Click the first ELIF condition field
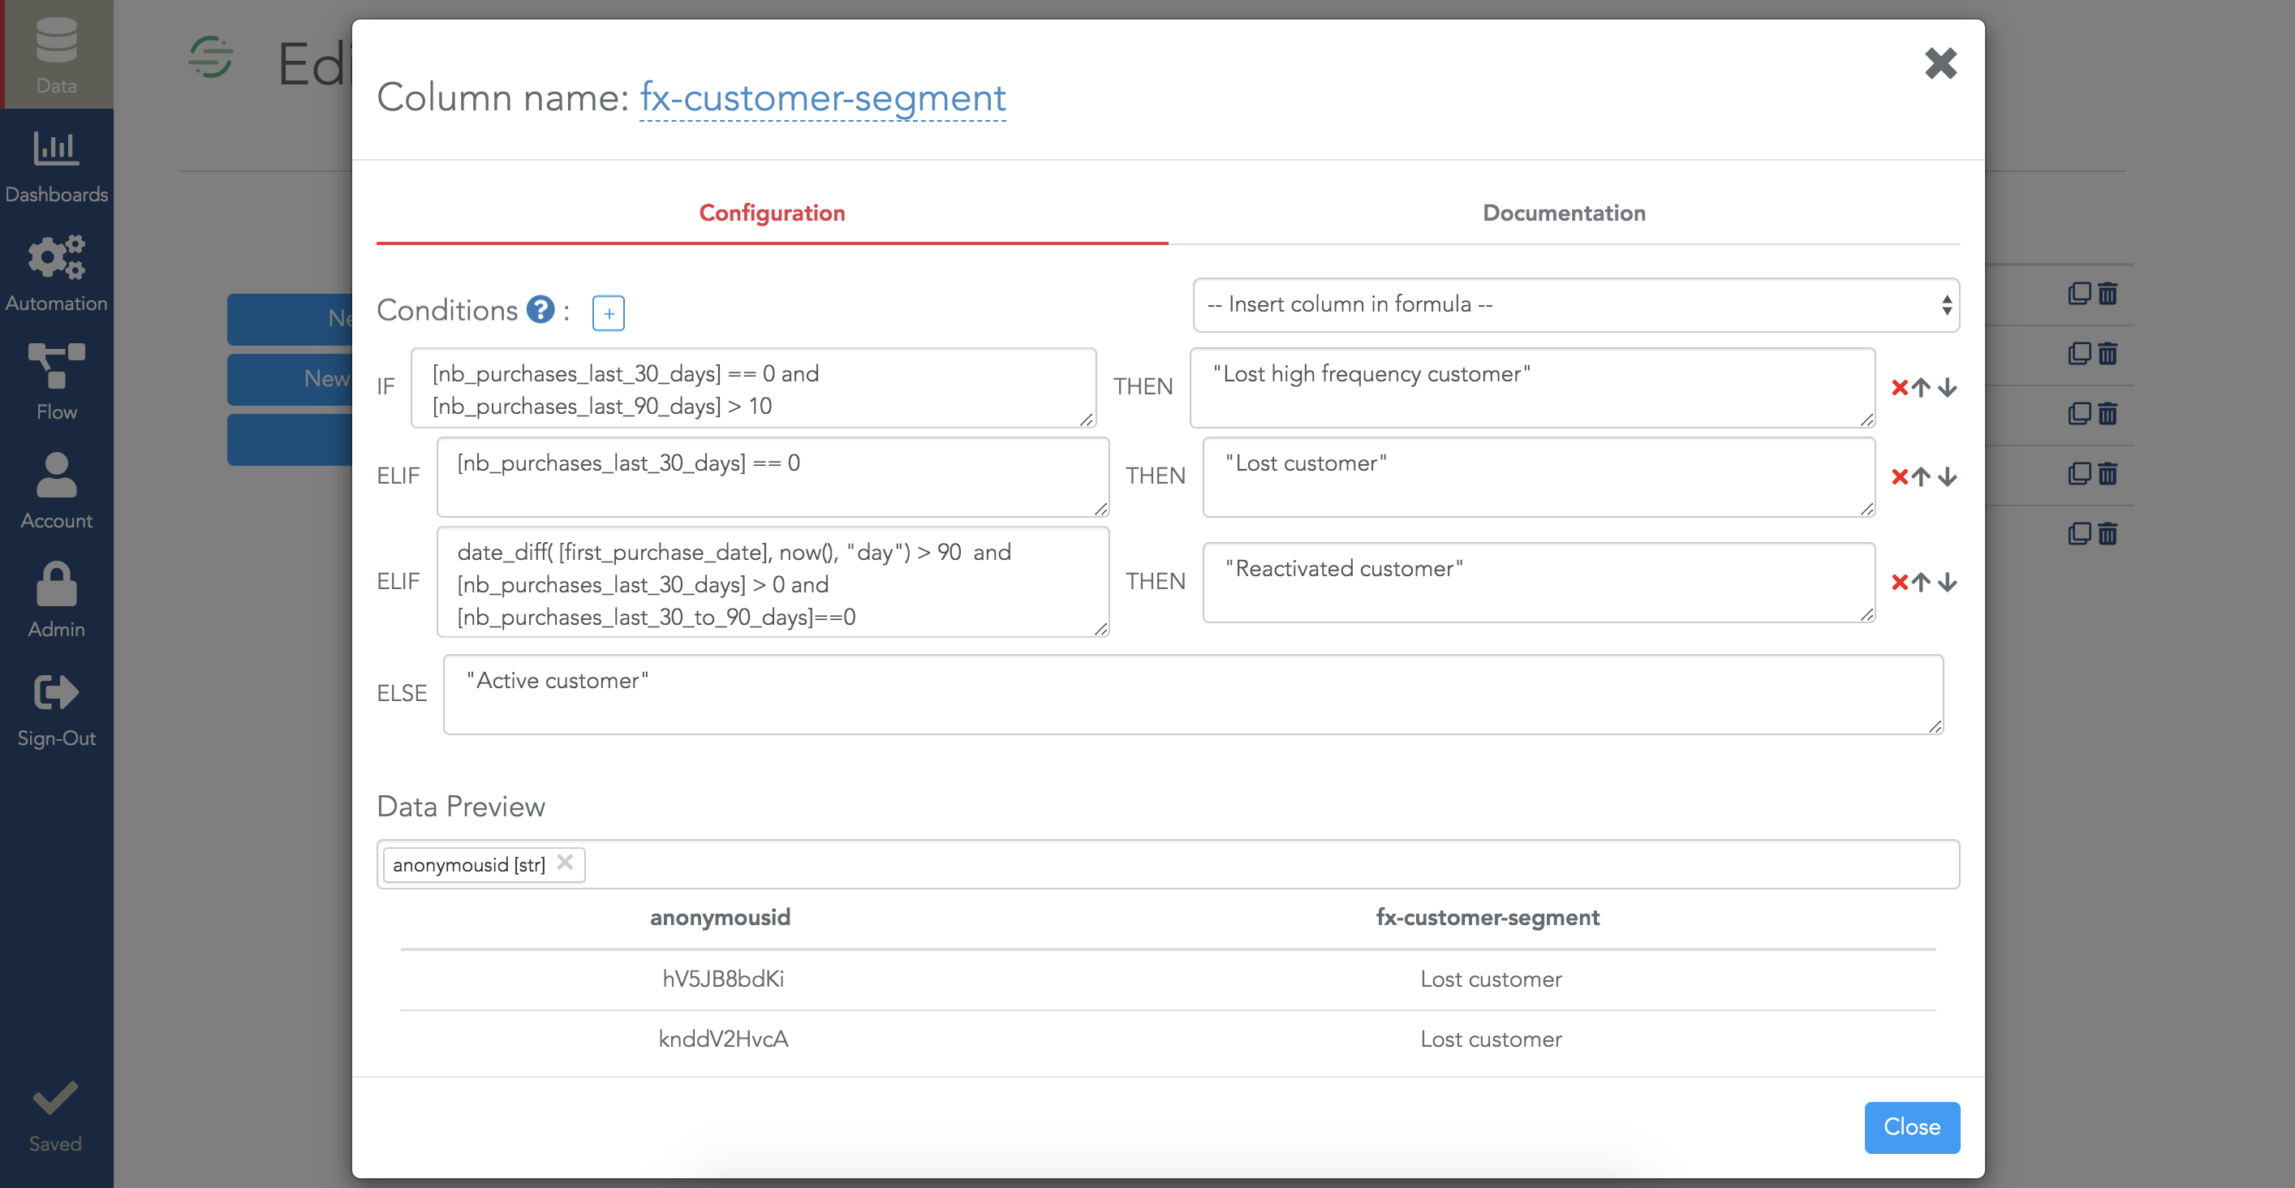This screenshot has height=1188, width=2295. (773, 477)
